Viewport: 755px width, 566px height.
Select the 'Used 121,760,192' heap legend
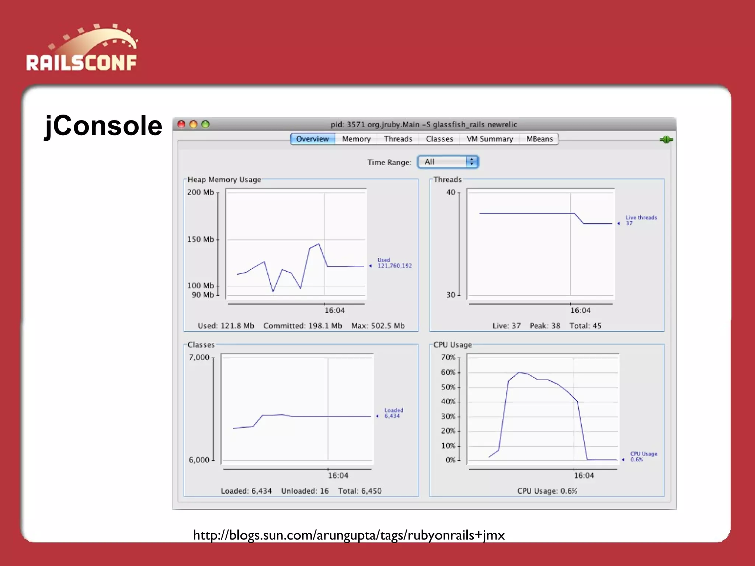pyautogui.click(x=394, y=263)
